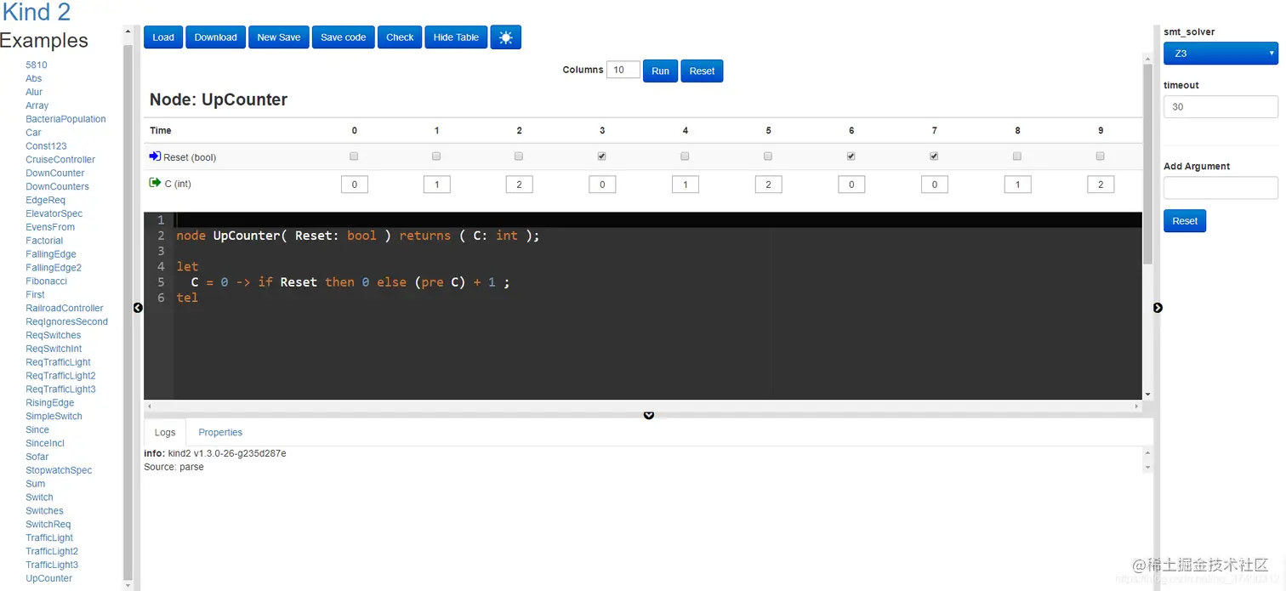Image resolution: width=1286 pixels, height=591 pixels.
Task: Click Reset button under Add Argument
Action: (1185, 221)
